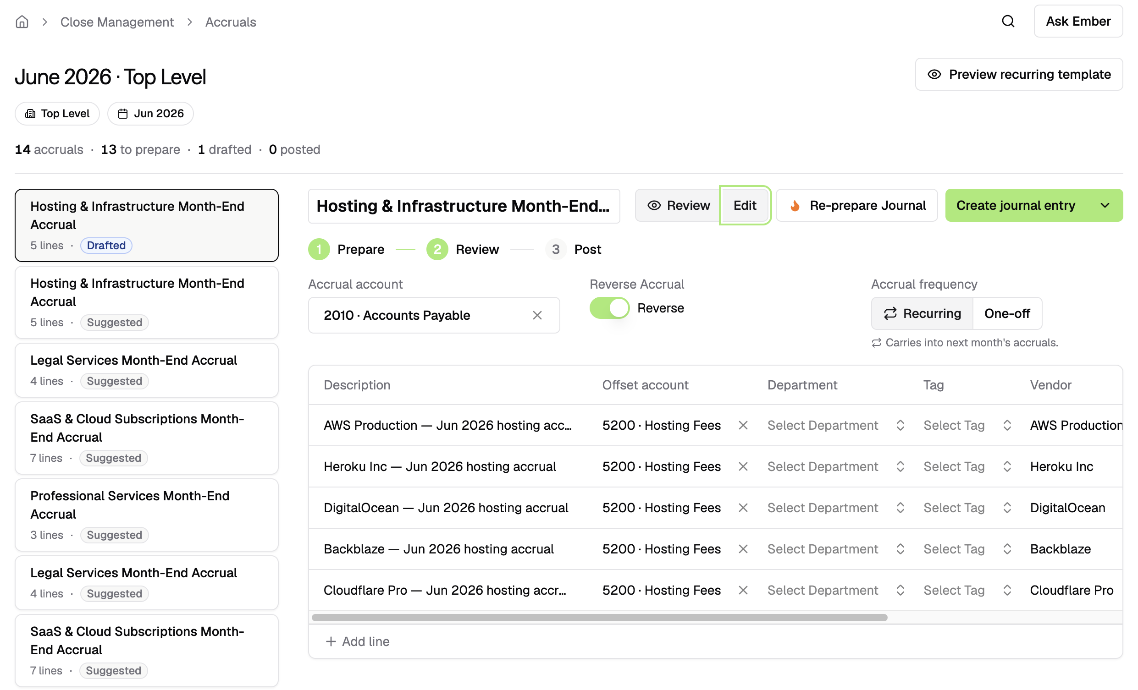1138x690 pixels.
Task: Remove Hosting Fees from AWS Production row
Action: [x=743, y=425]
